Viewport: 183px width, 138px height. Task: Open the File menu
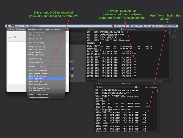[26, 26]
